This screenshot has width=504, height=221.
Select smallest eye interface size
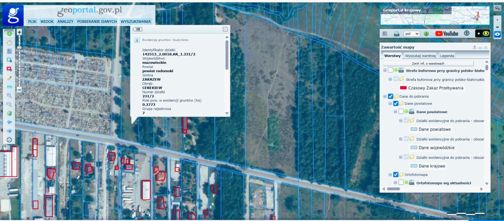pyautogui.click(x=497, y=19)
